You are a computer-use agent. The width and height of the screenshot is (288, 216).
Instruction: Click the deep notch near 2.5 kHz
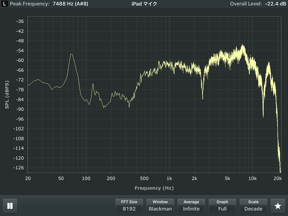202,98
